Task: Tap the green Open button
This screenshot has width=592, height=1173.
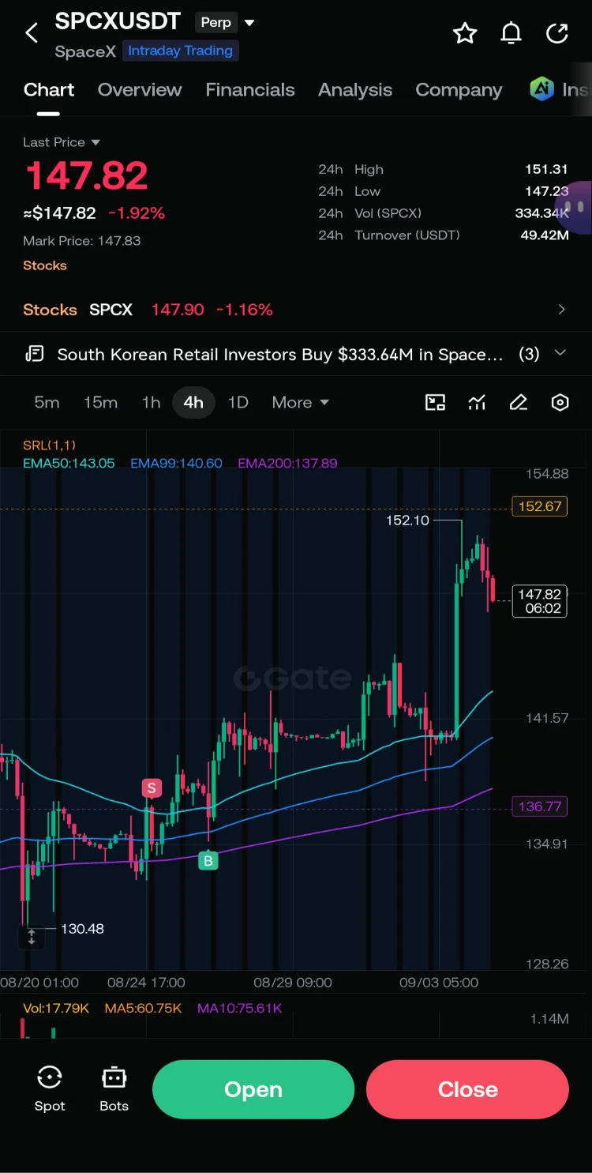Action: tap(253, 1089)
